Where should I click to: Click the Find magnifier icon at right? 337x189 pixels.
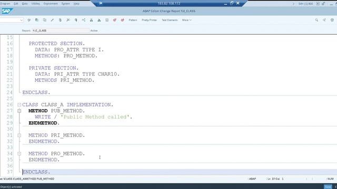click(316, 20)
